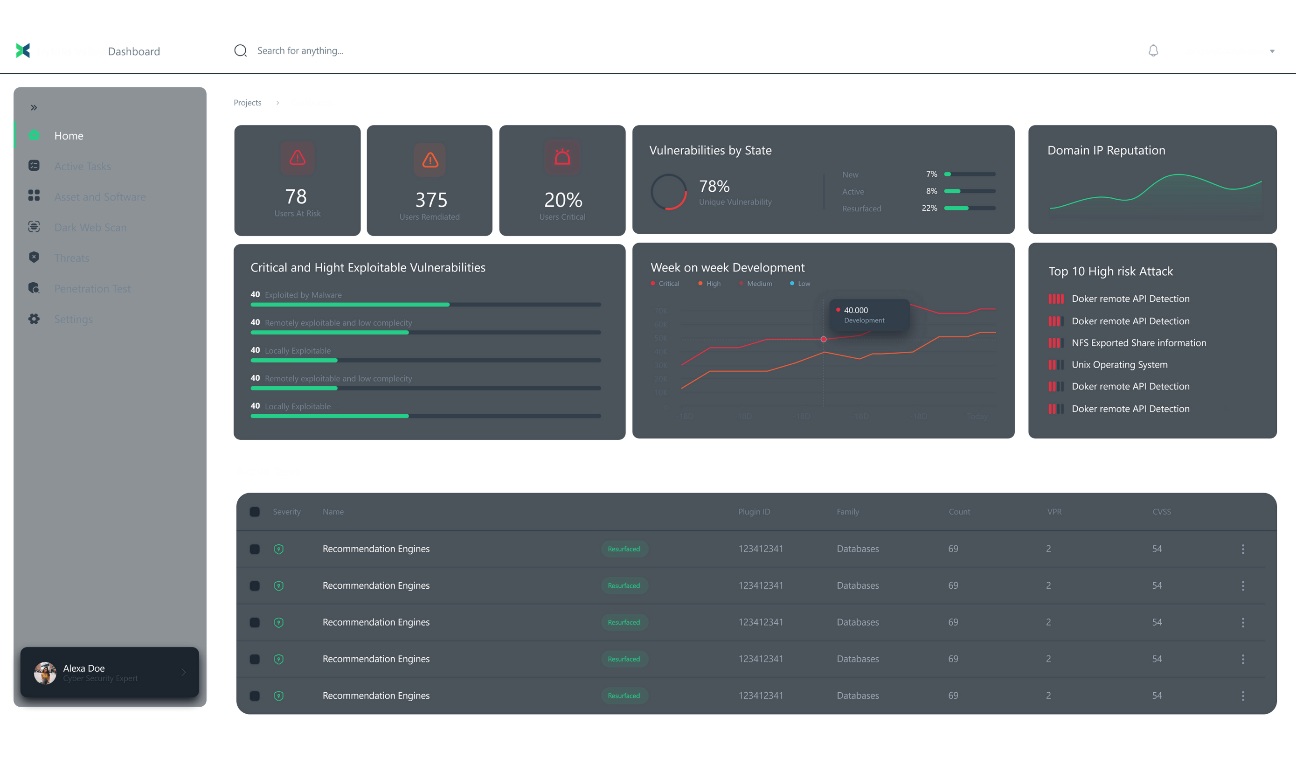
Task: Expand the sidebar with double chevron
Action: pyautogui.click(x=34, y=108)
